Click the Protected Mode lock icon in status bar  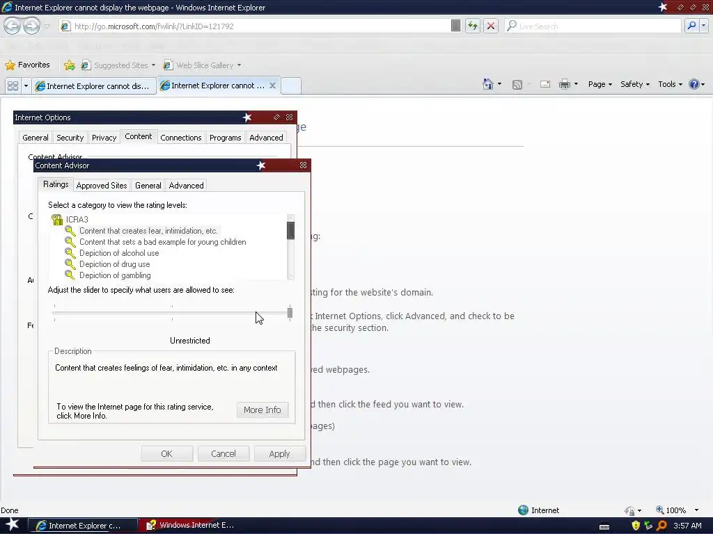[629, 510]
